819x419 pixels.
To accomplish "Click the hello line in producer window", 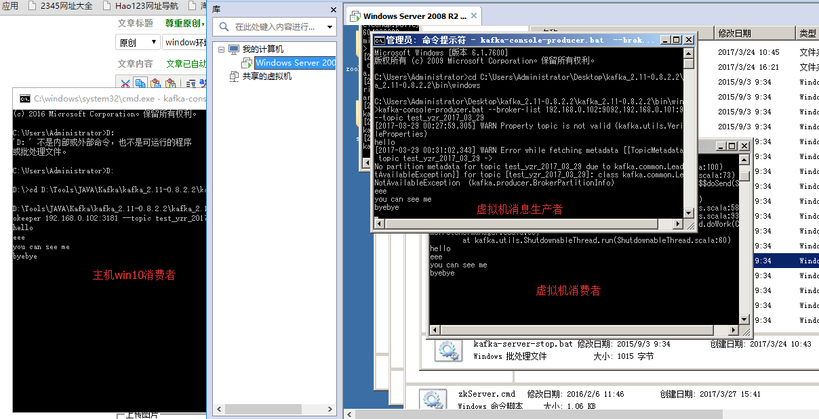I will click(384, 142).
